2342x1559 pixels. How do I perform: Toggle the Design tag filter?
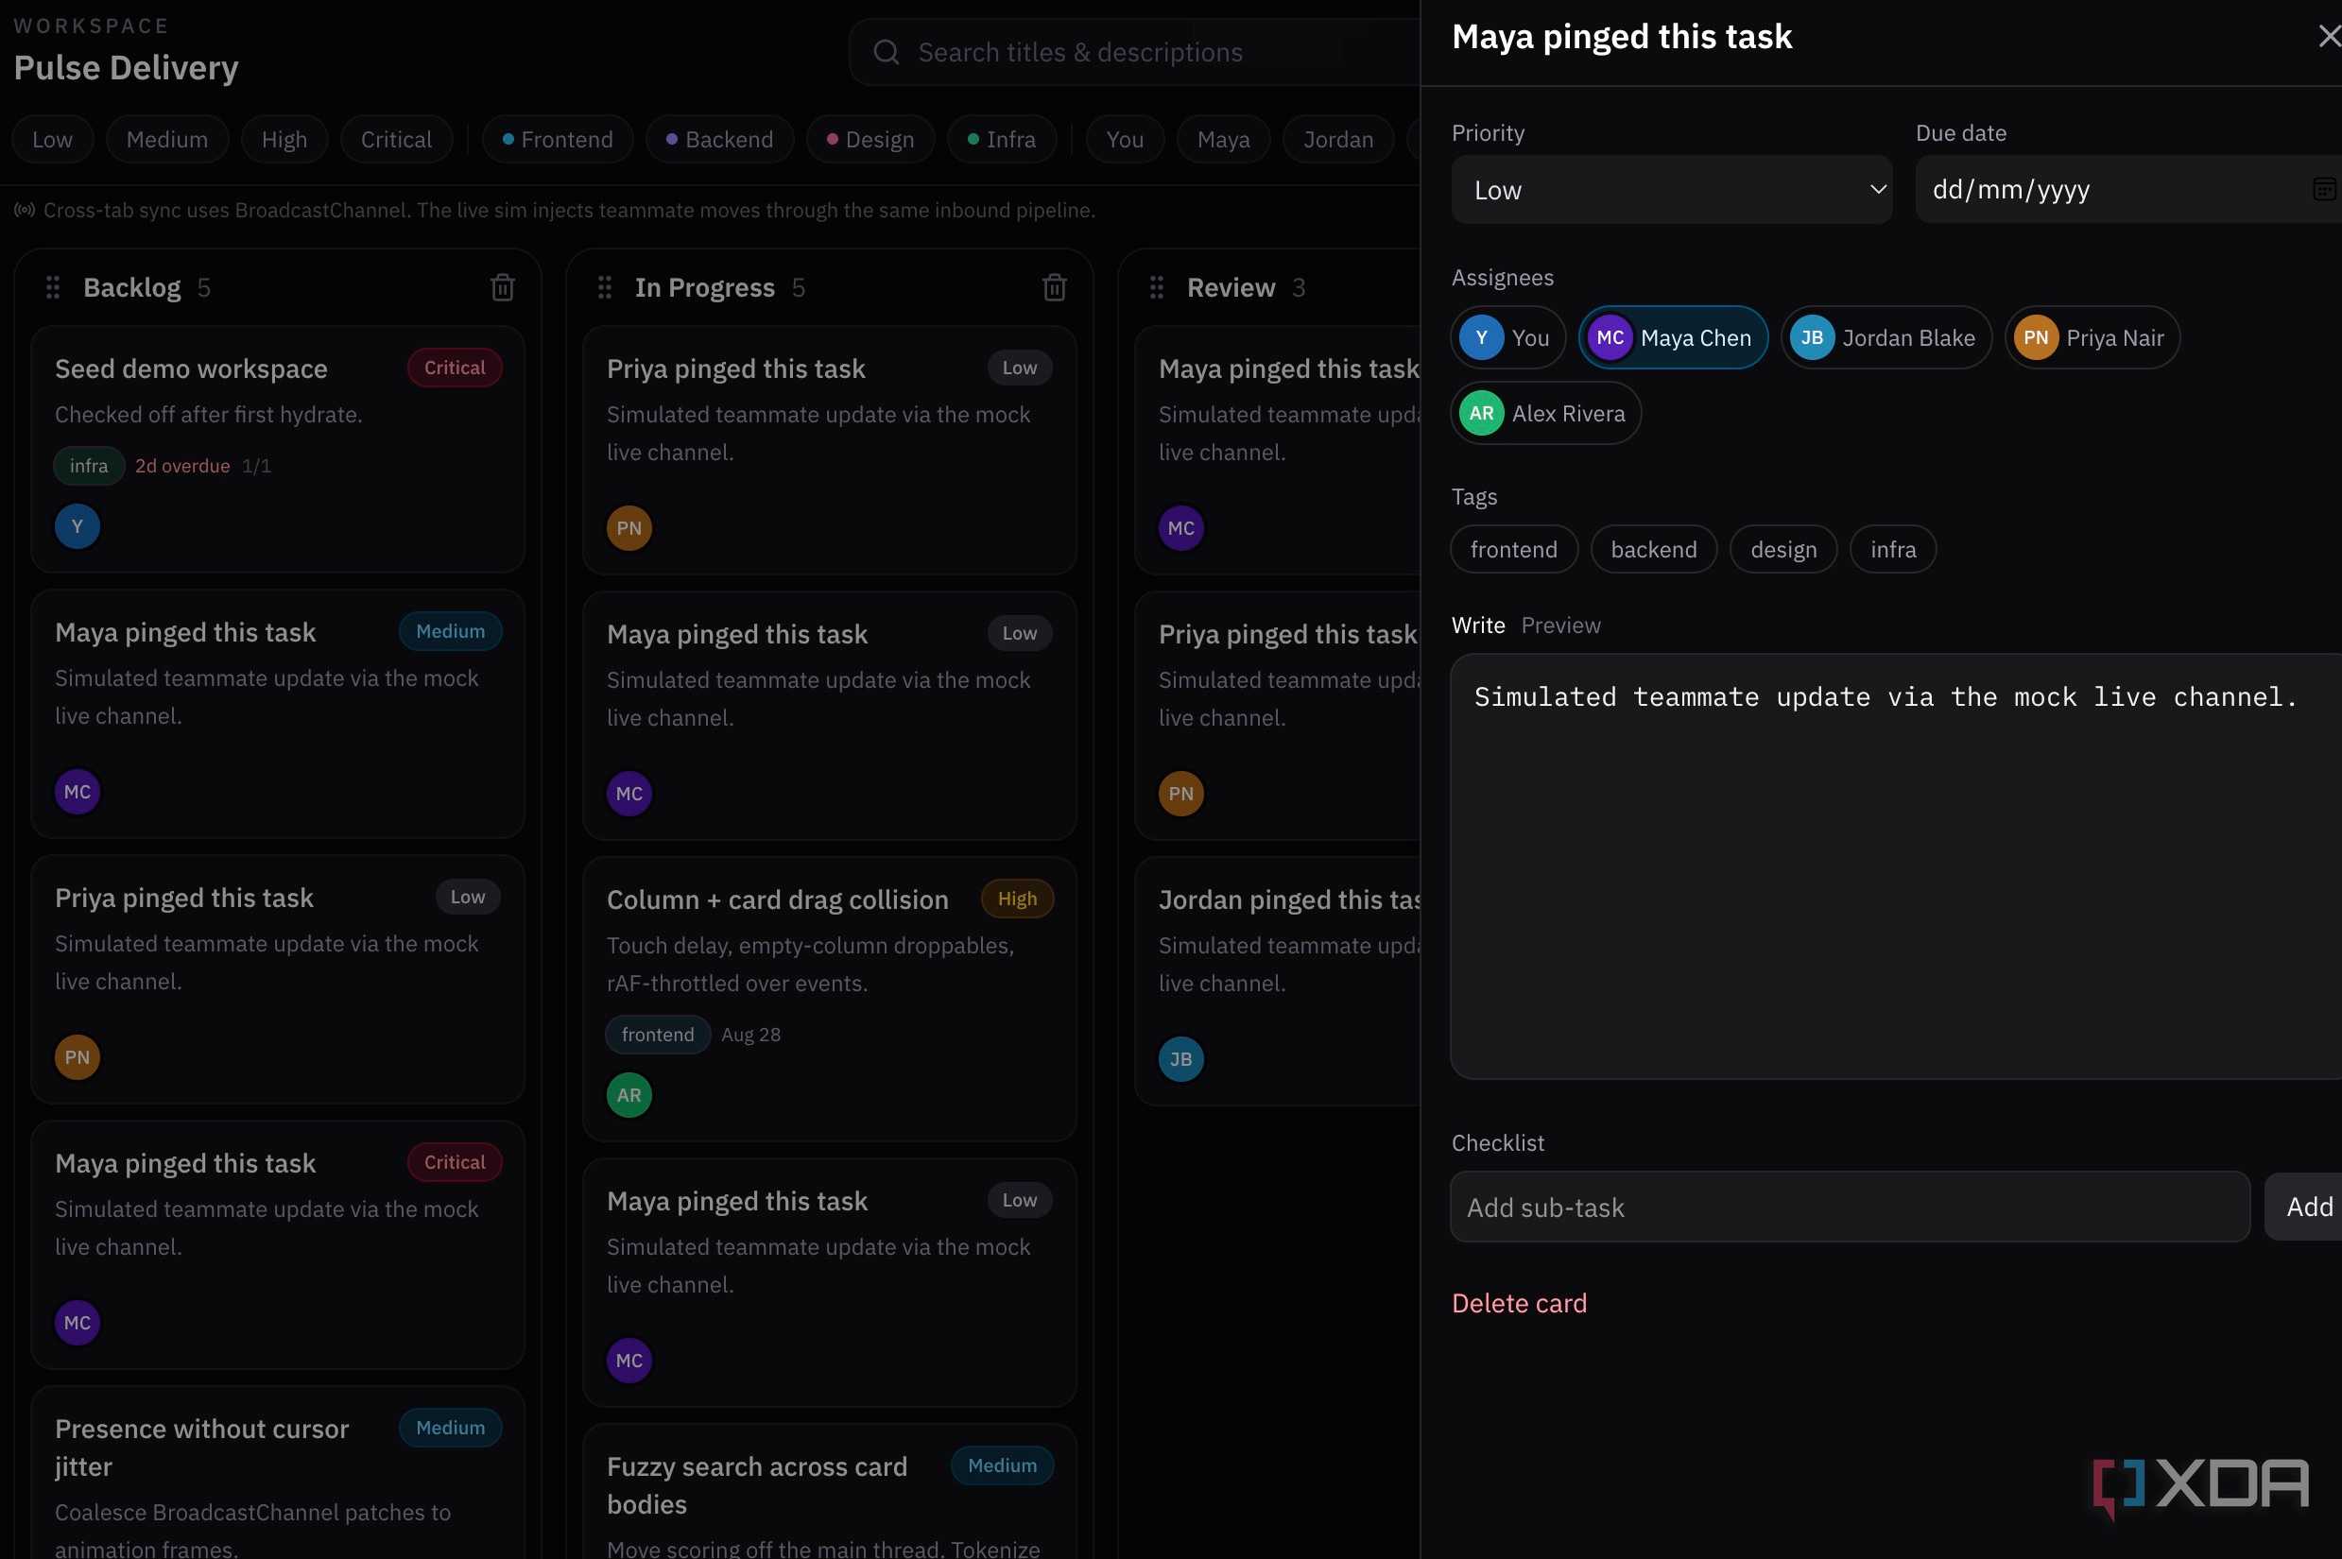pyautogui.click(x=870, y=139)
